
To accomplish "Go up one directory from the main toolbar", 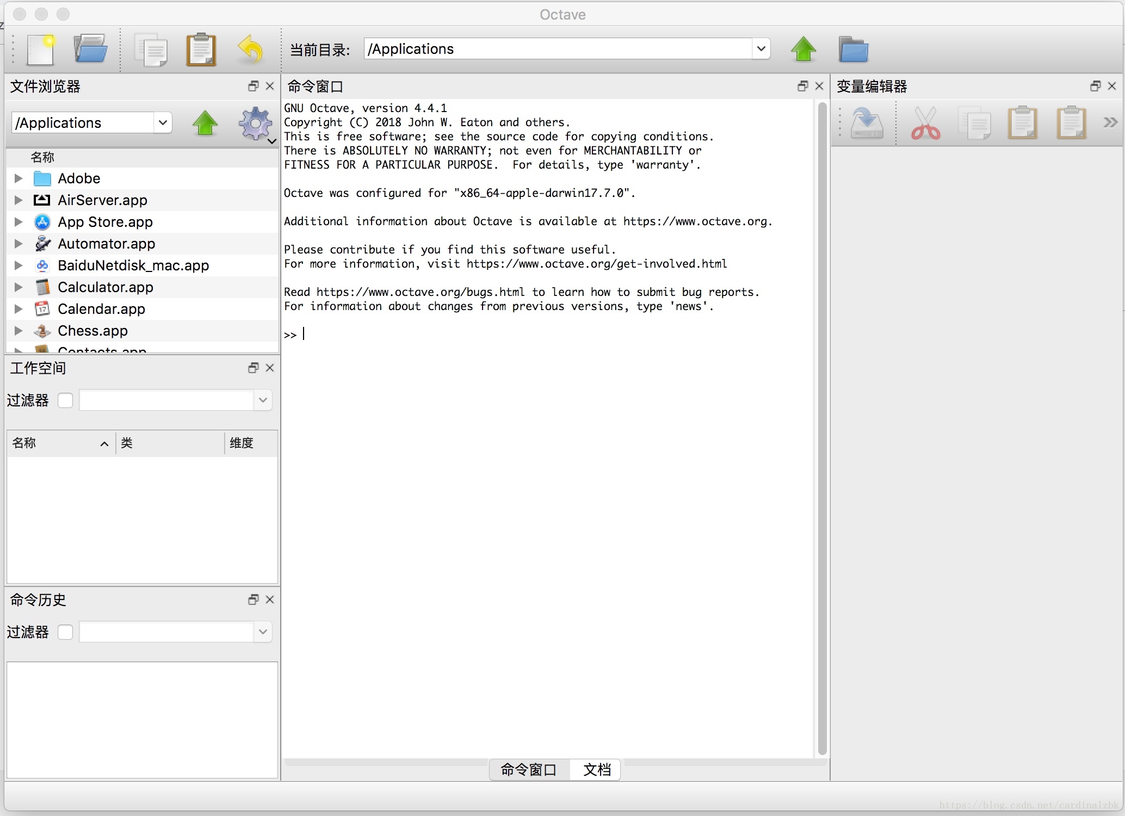I will pos(803,50).
